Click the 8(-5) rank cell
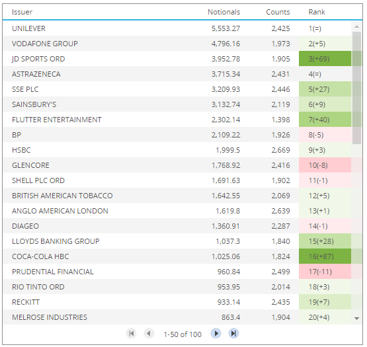This screenshot has height=347, width=367. tap(325, 135)
